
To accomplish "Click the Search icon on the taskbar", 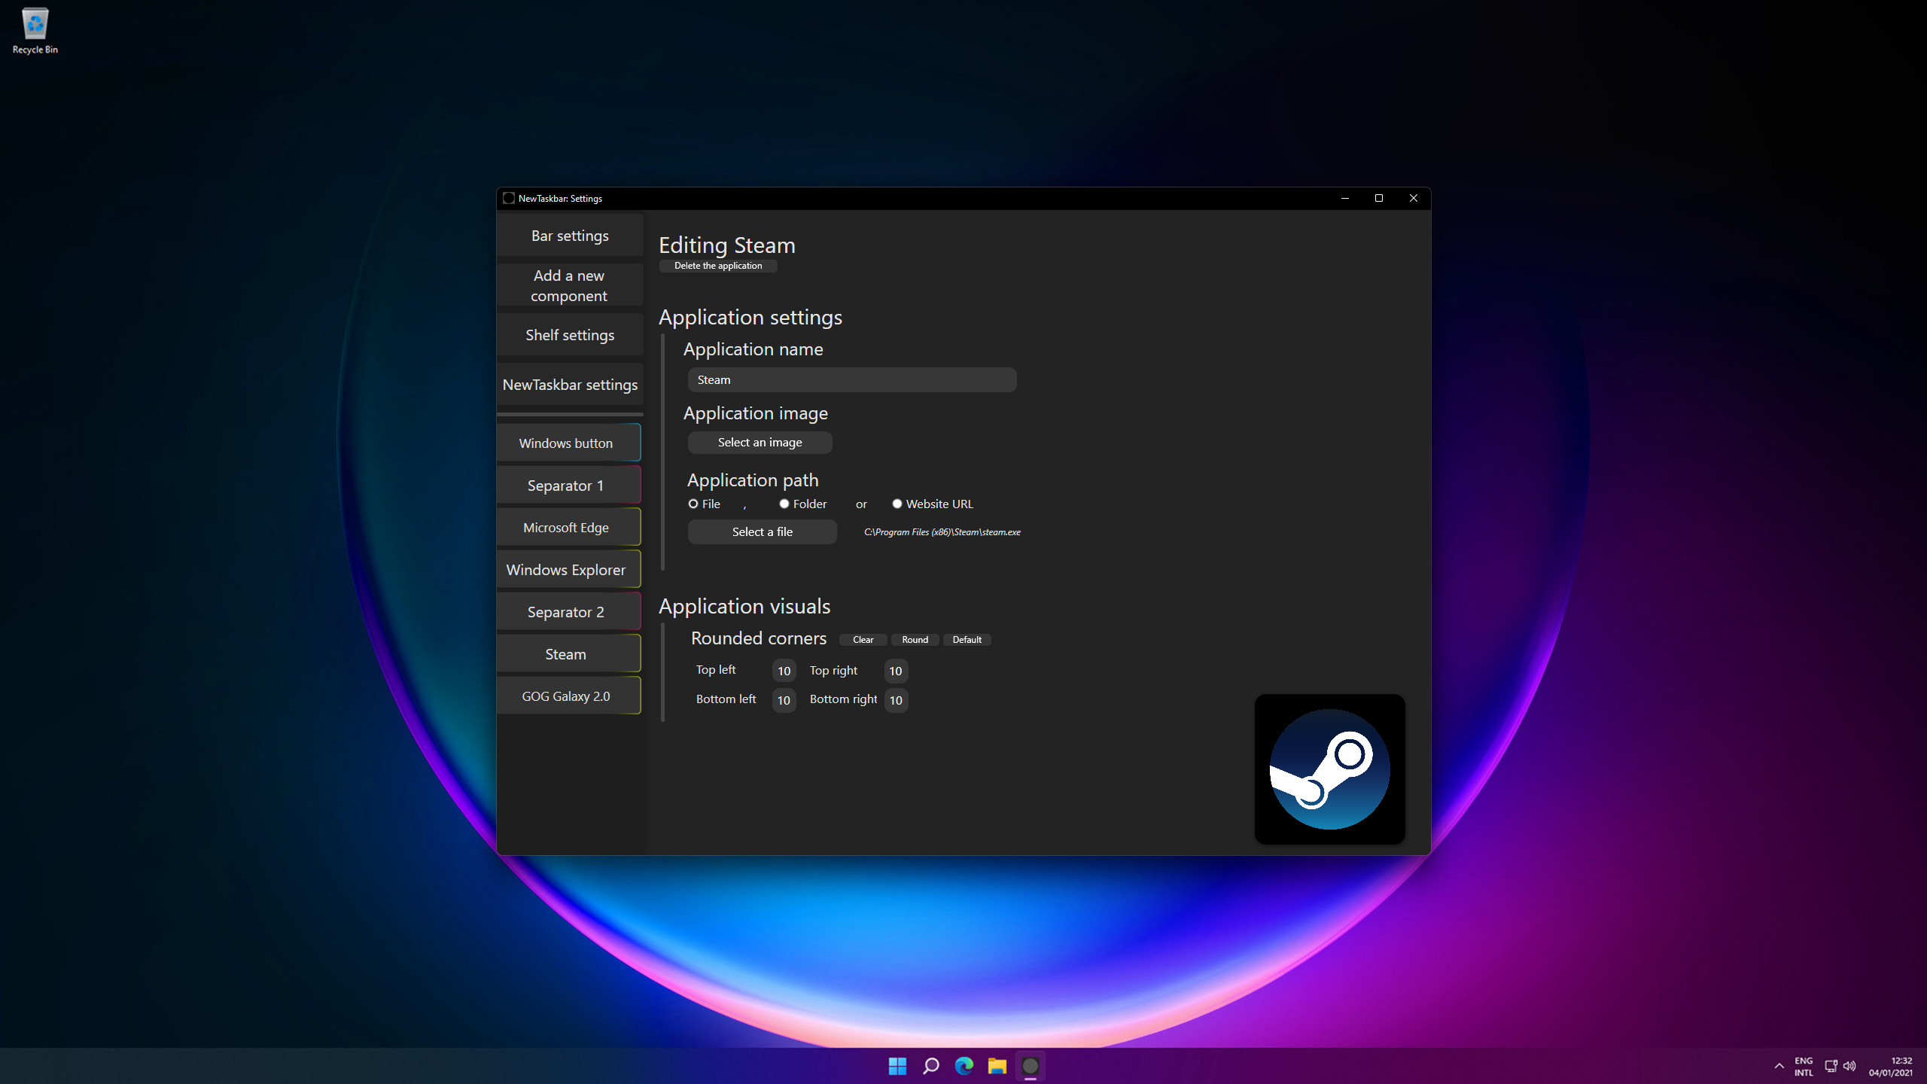I will (x=930, y=1066).
